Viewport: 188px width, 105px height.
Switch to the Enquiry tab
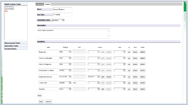[x=48, y=4]
